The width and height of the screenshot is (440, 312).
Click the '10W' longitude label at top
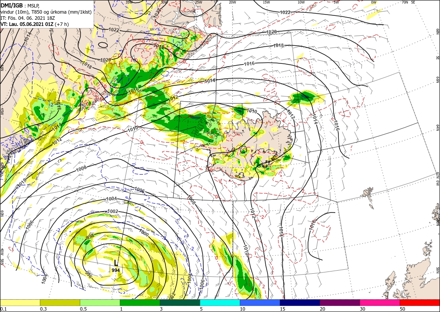pos(301,2)
